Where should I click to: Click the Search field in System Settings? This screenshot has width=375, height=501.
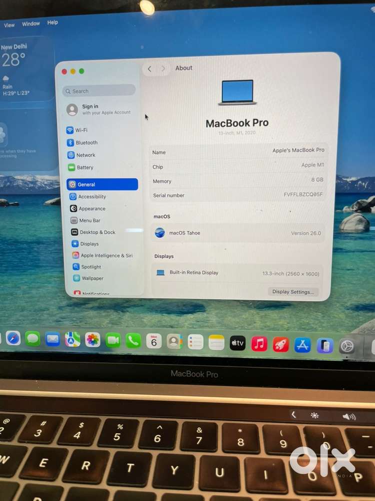click(99, 91)
